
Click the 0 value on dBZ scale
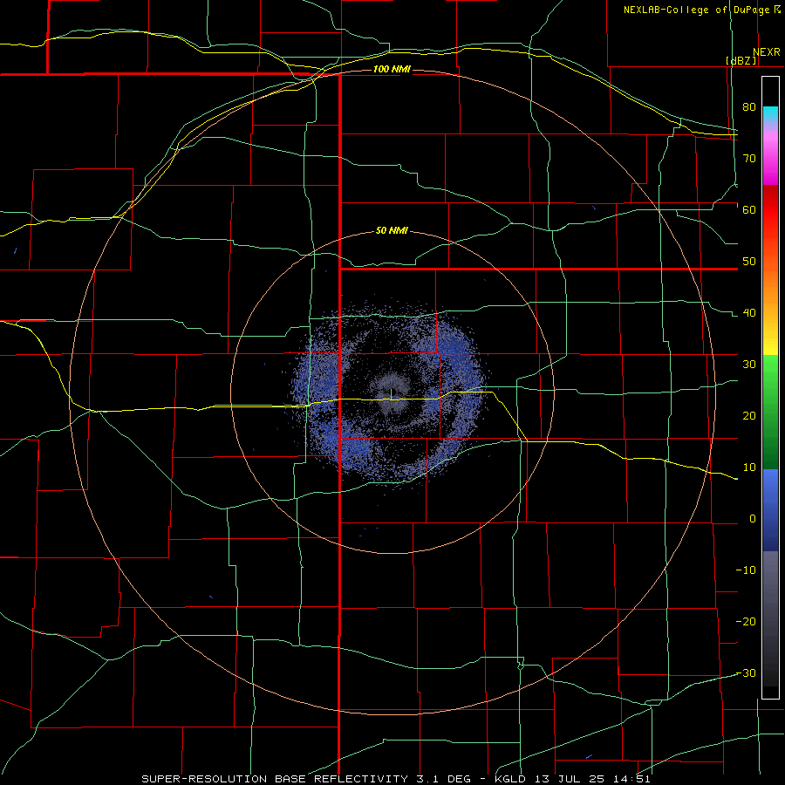753,519
